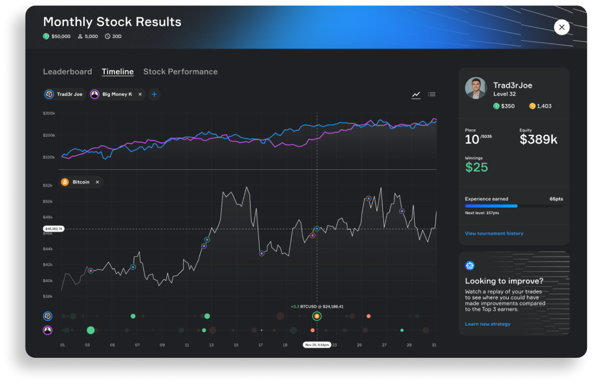Click the green coin icon showing $350 balance
This screenshot has width=592, height=383.
[497, 106]
